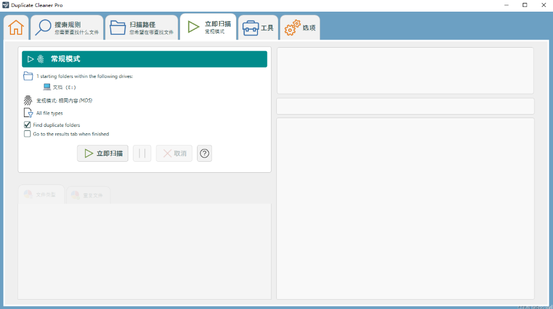This screenshot has width=553, height=309.
Task: Uncheck Find duplicate folders
Action: pyautogui.click(x=27, y=125)
